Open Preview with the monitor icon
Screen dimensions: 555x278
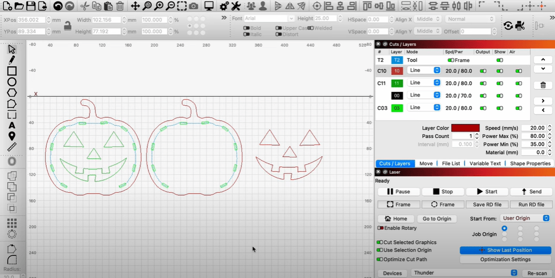pos(209,6)
